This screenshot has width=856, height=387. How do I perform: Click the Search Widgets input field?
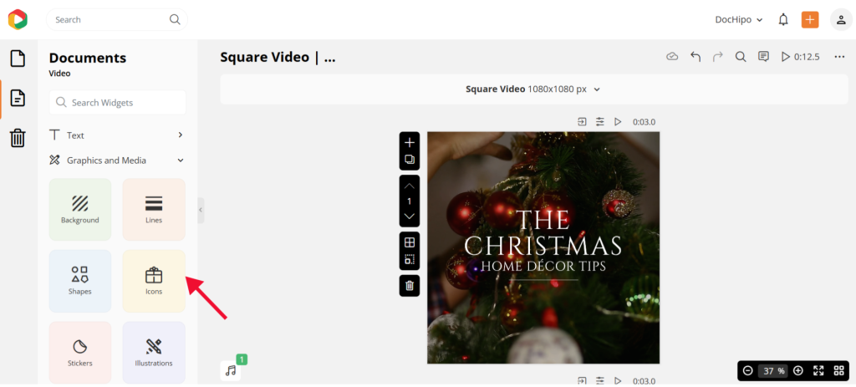[117, 103]
